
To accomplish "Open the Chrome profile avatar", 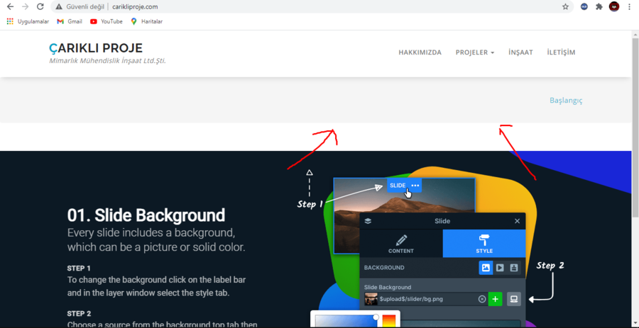I will [x=614, y=6].
